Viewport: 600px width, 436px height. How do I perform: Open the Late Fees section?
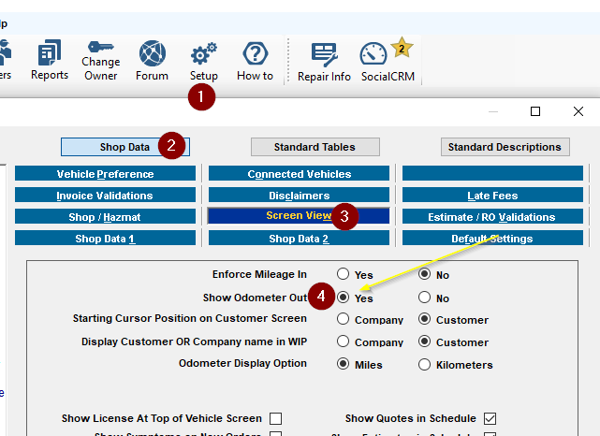[492, 195]
